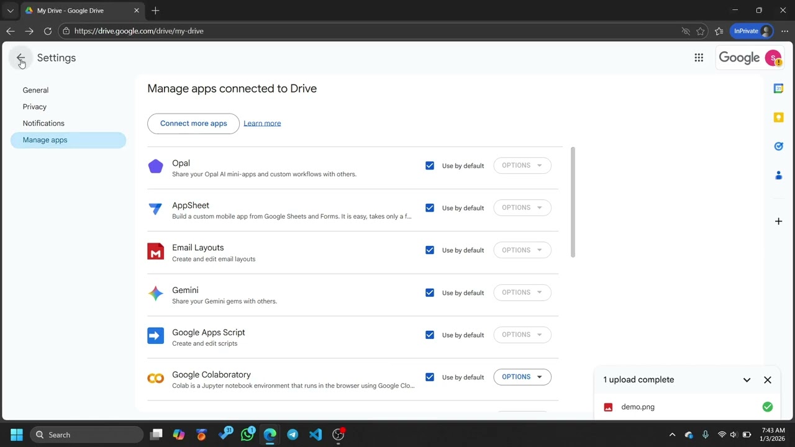Open the Options dropdown for AppSheet
The width and height of the screenshot is (795, 447).
point(522,208)
